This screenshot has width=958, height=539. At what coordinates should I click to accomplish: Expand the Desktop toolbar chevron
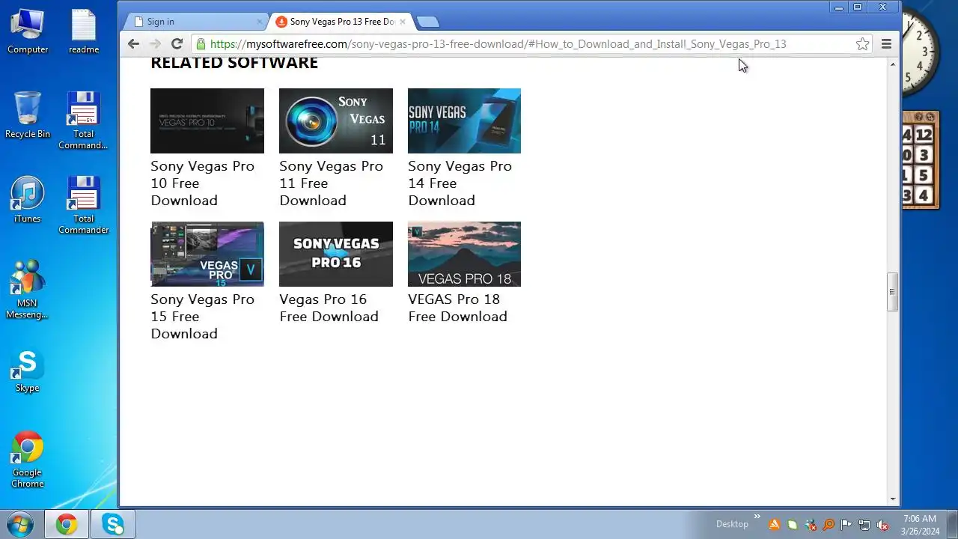point(757,517)
